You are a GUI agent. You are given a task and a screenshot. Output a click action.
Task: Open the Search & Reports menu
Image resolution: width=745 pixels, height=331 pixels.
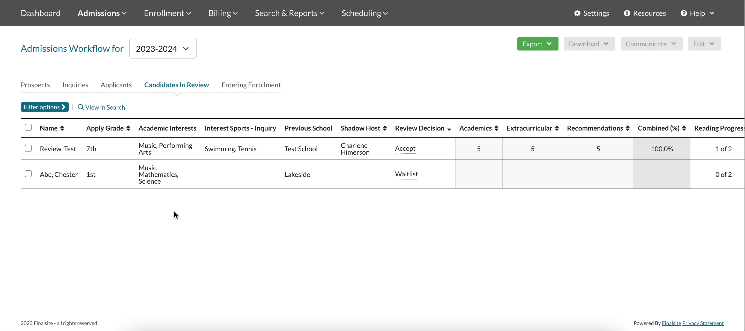coord(289,13)
